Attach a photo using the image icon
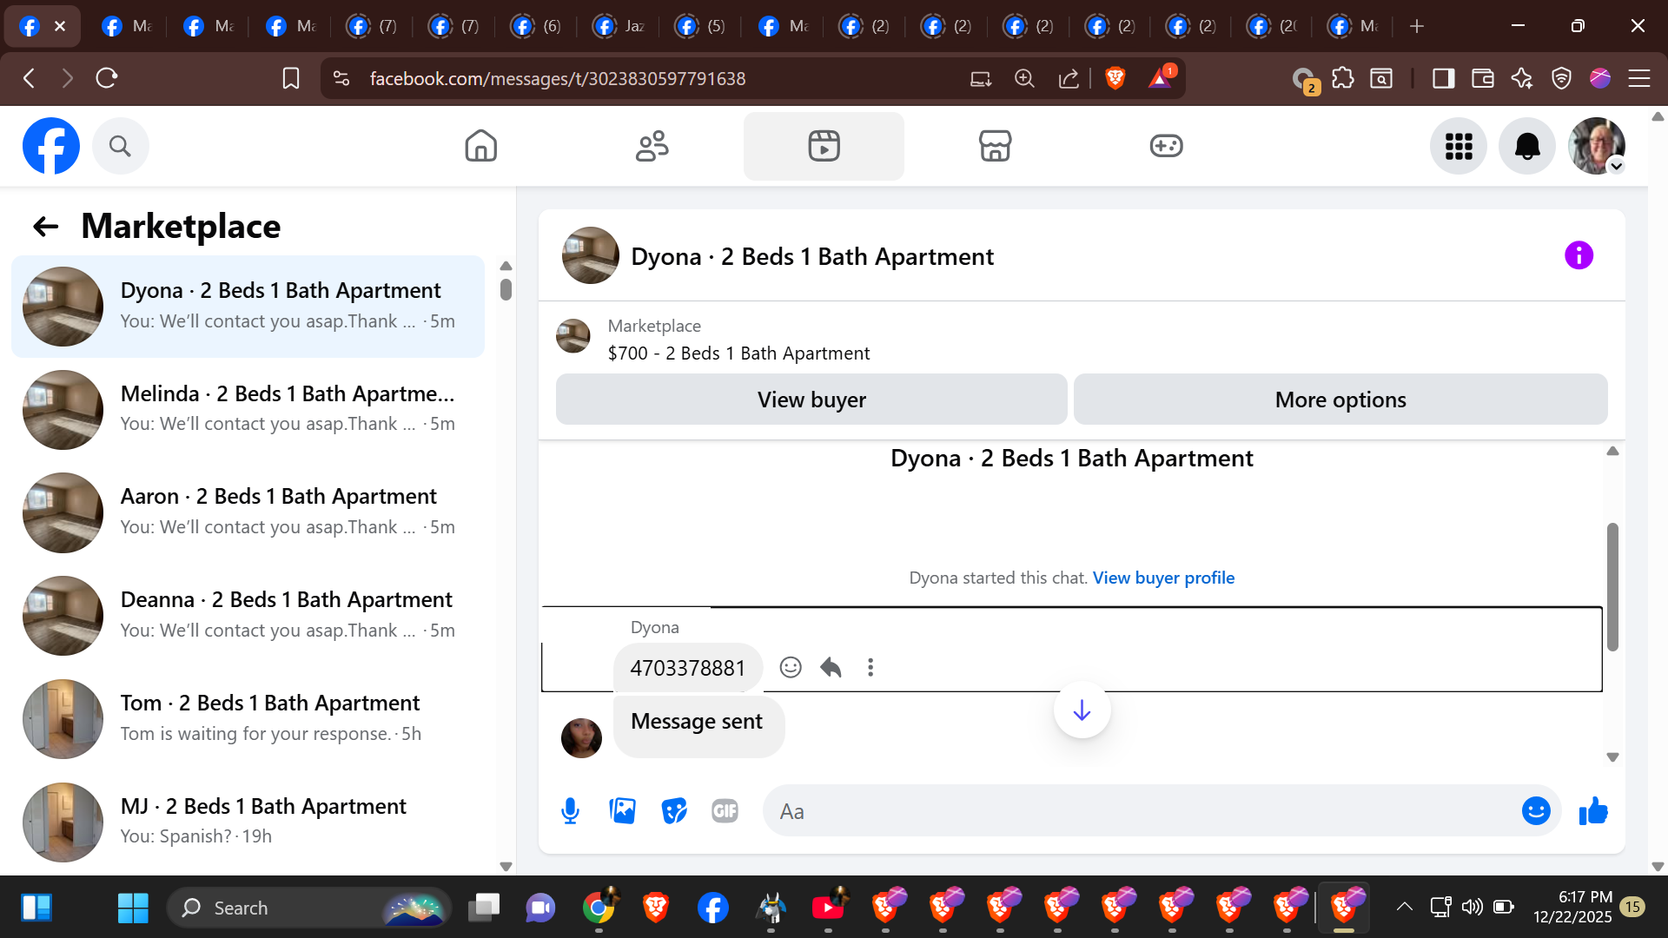 point(622,811)
